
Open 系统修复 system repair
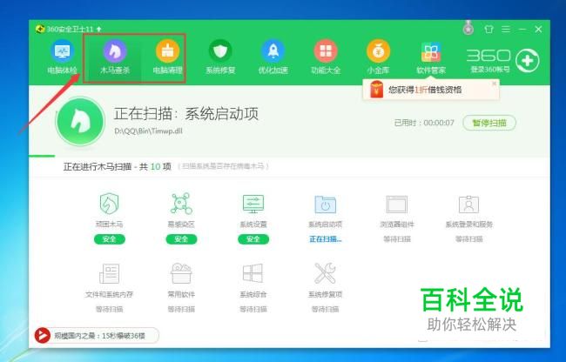tap(220, 57)
